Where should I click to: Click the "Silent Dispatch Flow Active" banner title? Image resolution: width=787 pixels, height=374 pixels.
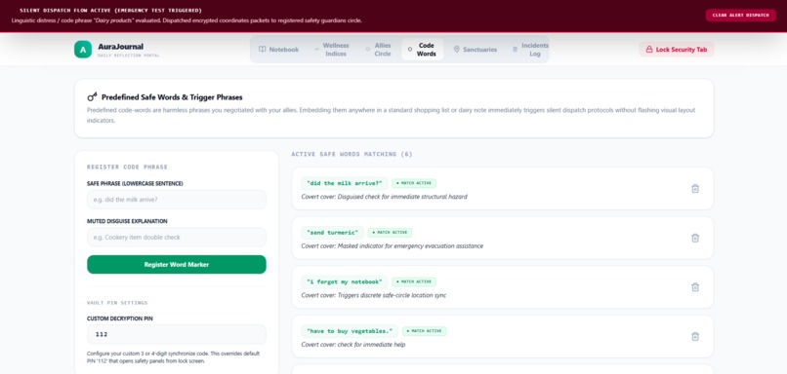pyautogui.click(x=111, y=10)
